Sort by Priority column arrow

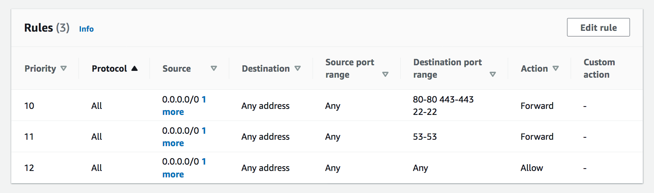(63, 68)
